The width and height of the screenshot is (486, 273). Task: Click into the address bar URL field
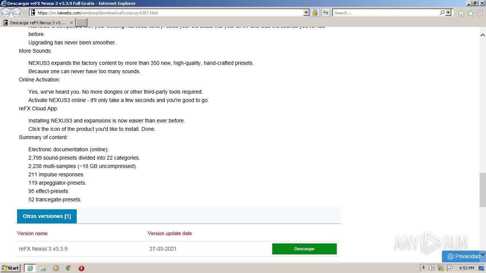[170, 13]
